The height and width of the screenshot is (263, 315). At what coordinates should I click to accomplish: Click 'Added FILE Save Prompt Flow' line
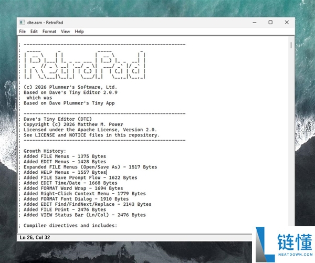(80, 177)
